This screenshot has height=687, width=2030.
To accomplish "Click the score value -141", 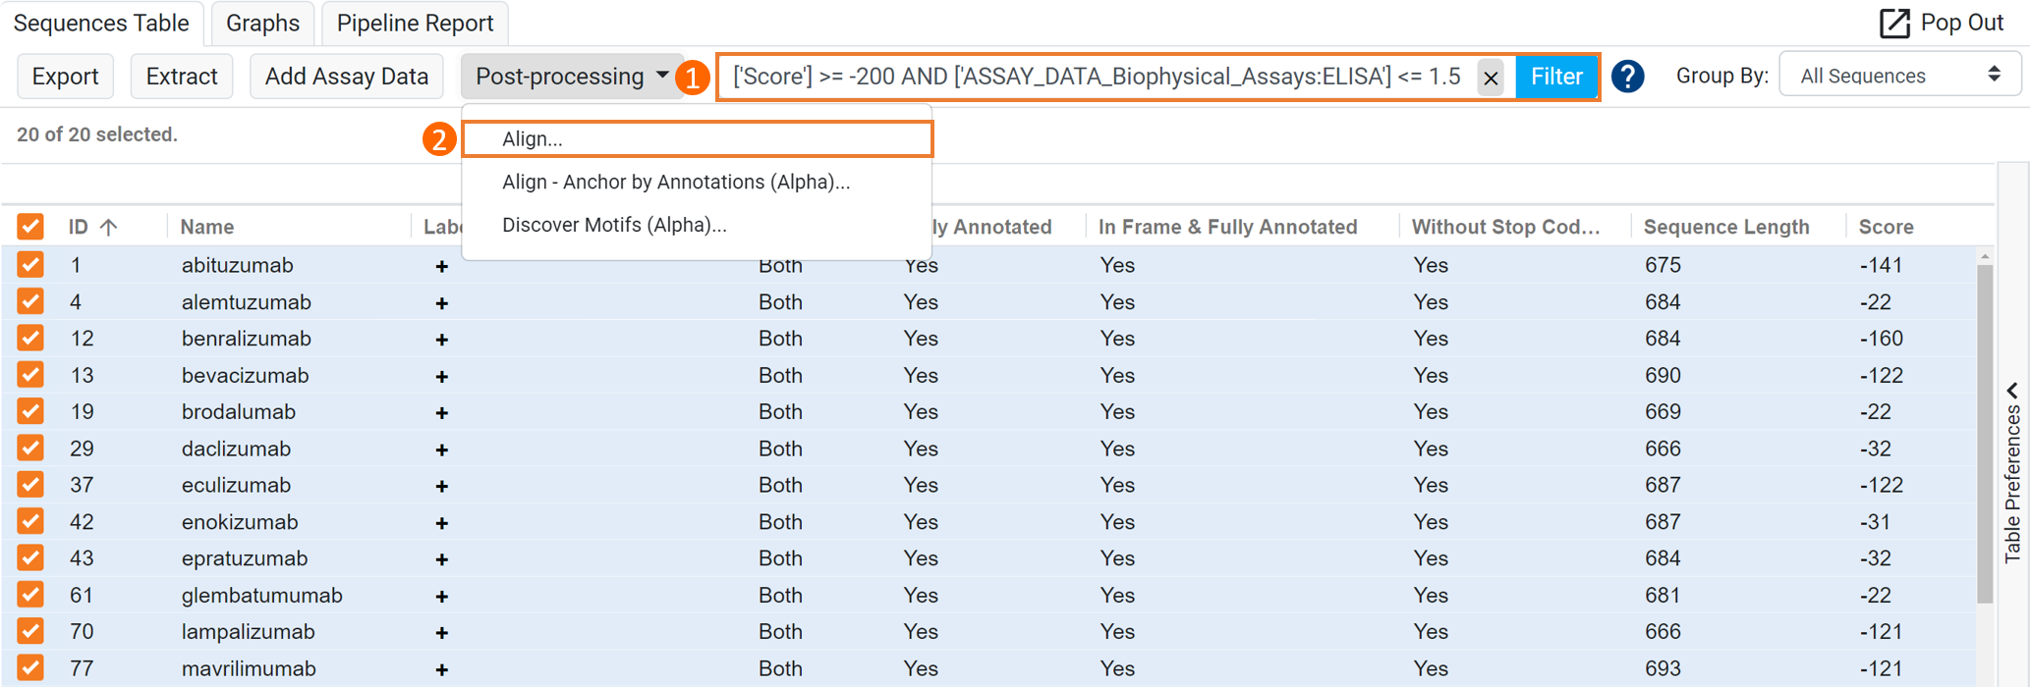I will 1881,265.
